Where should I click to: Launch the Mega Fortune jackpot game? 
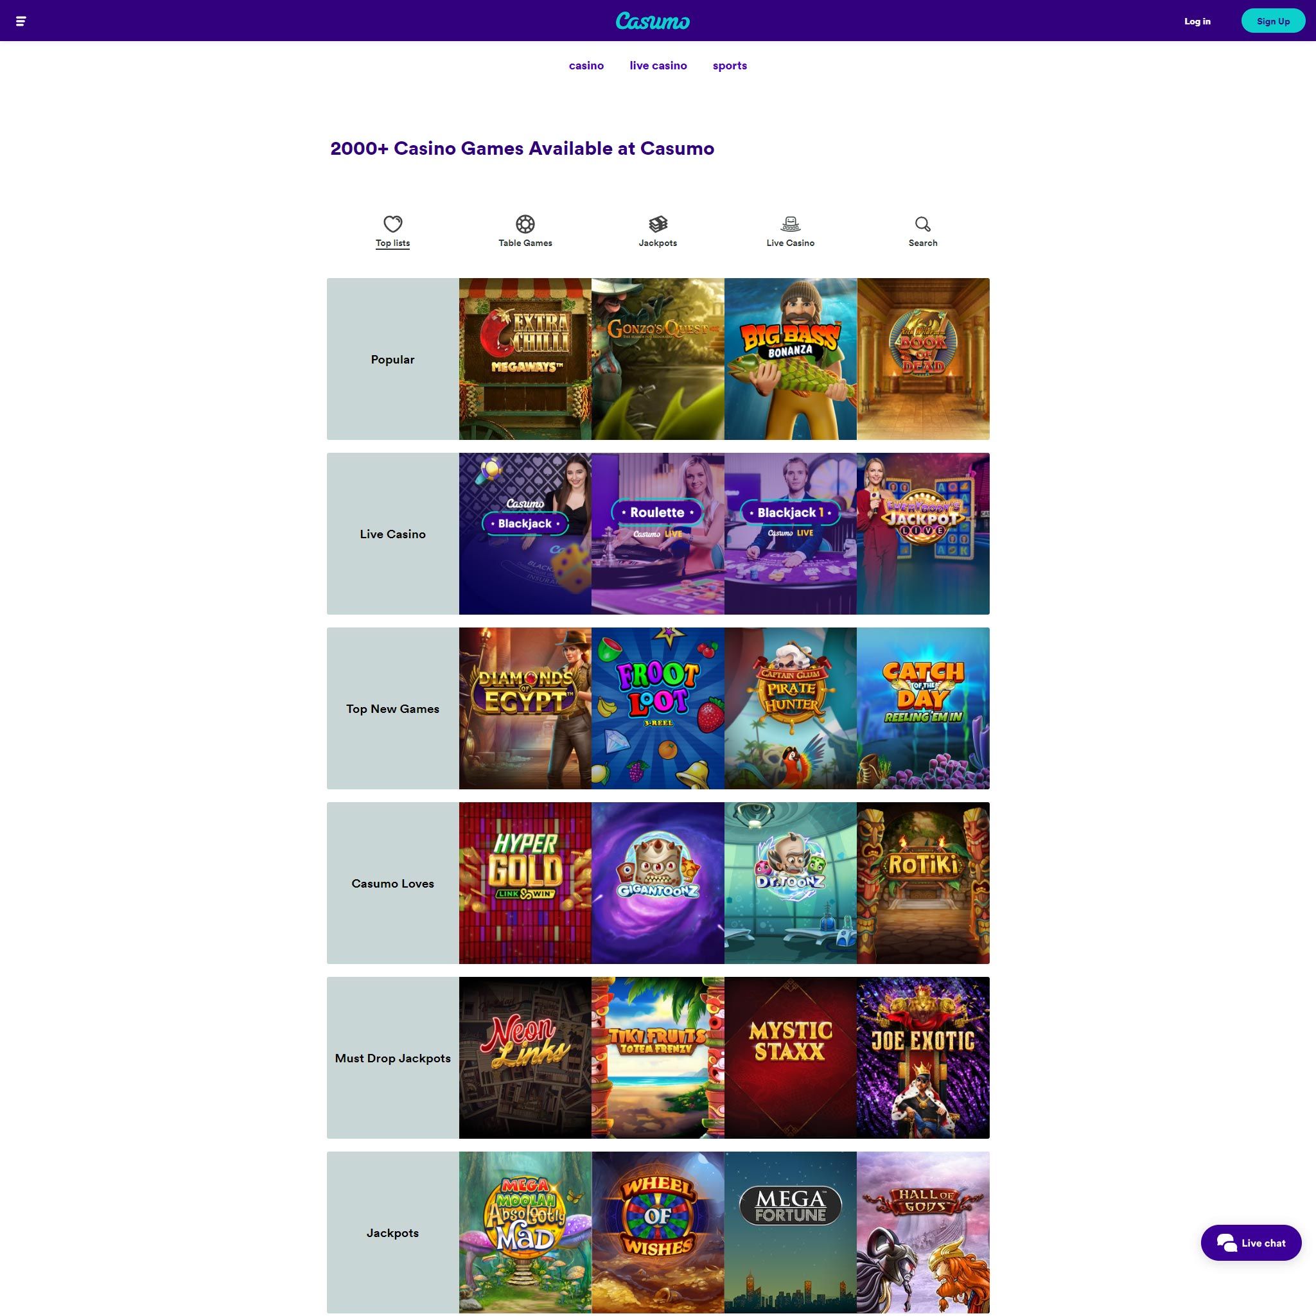[x=790, y=1233]
